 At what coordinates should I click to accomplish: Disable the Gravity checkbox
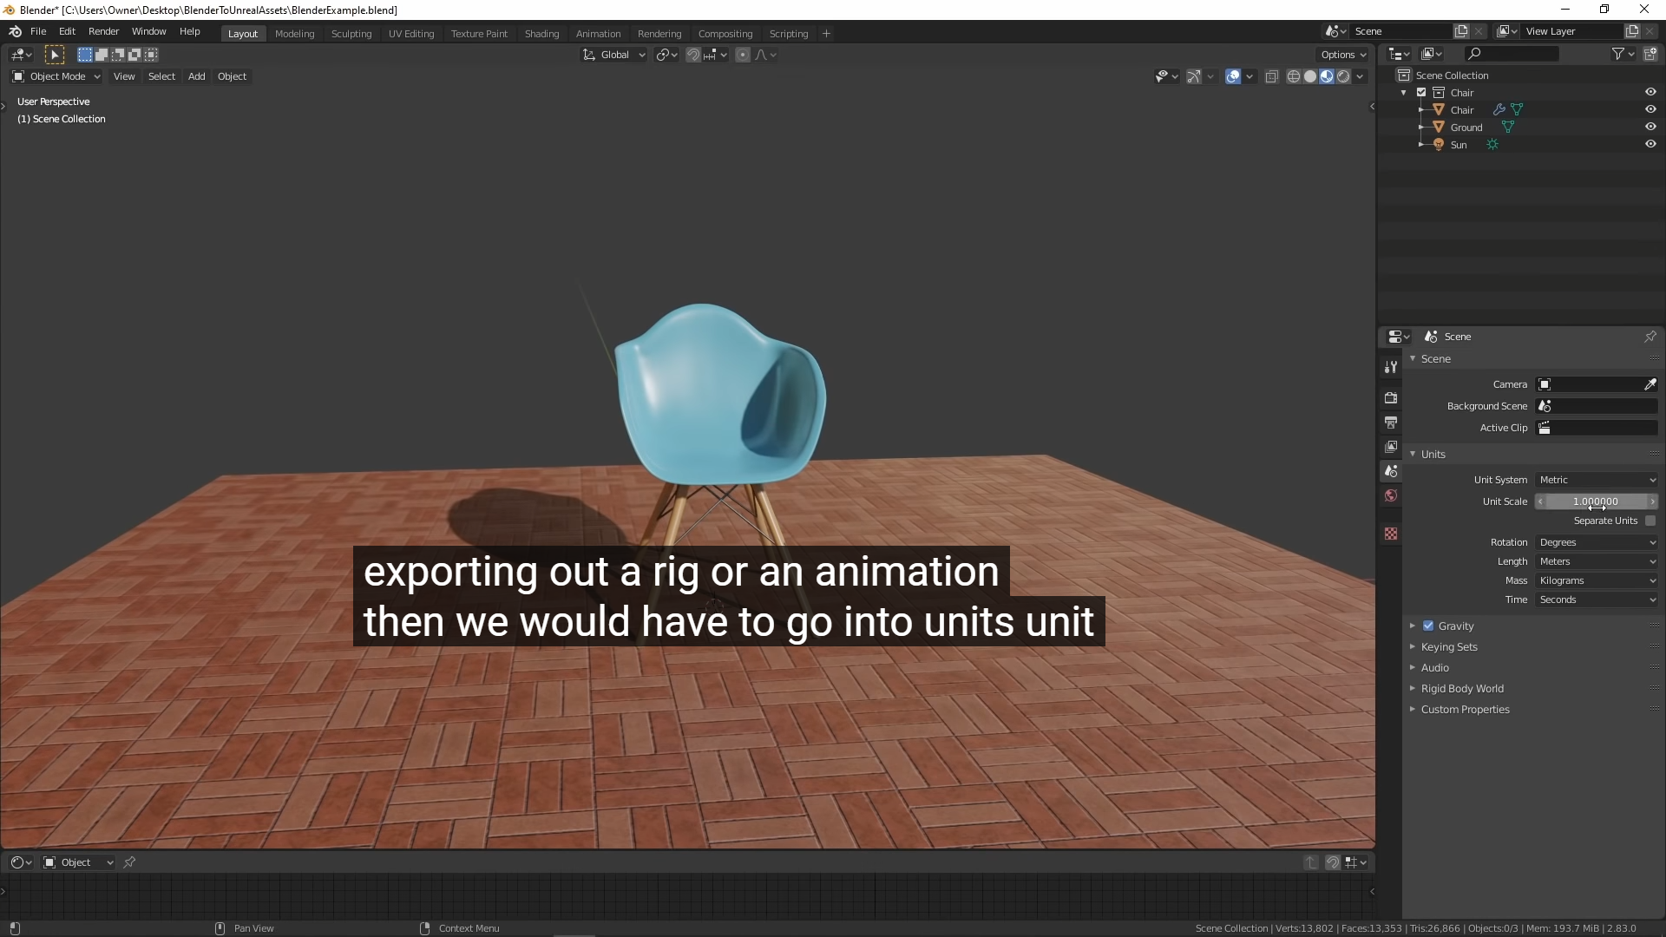click(1428, 626)
